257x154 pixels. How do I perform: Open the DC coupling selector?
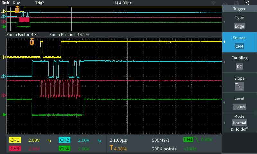coord(239,67)
